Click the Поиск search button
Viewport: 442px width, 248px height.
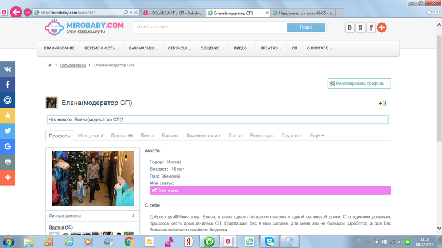[306, 27]
